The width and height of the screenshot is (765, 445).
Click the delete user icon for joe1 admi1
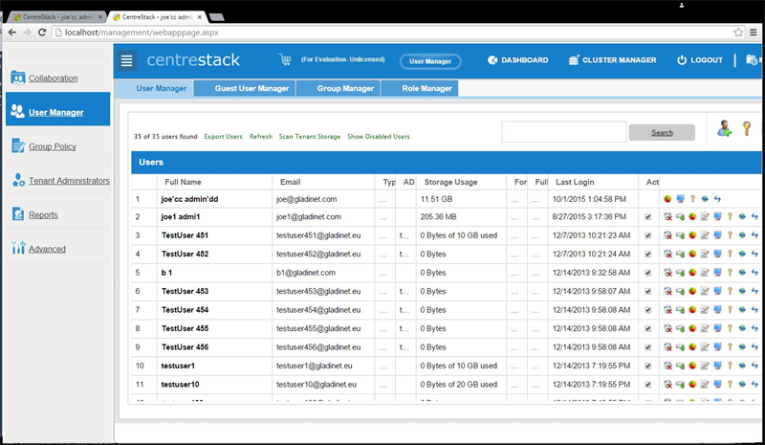point(667,216)
